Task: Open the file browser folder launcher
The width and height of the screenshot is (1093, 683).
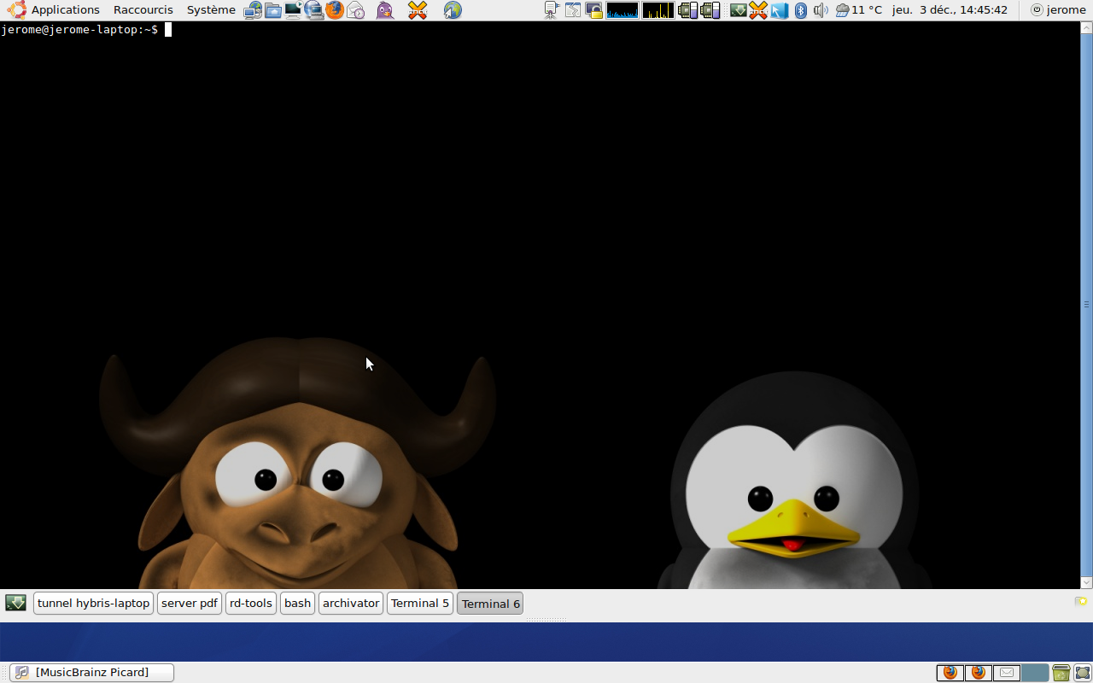Action: pyautogui.click(x=273, y=10)
